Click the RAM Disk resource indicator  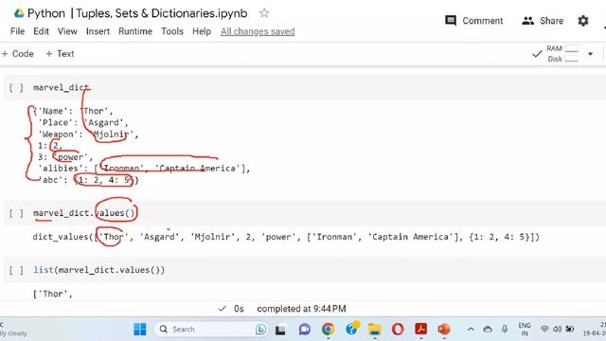(561, 54)
